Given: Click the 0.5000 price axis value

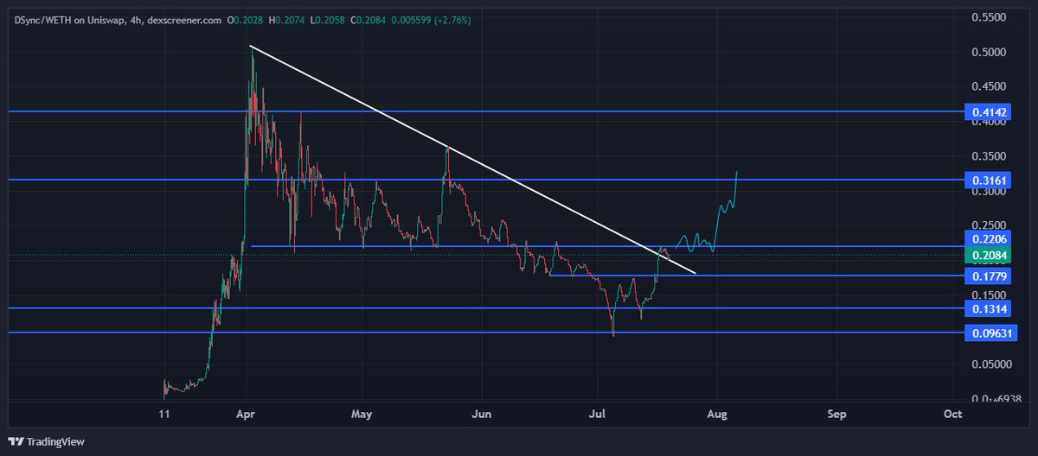Looking at the screenshot, I should click(989, 52).
